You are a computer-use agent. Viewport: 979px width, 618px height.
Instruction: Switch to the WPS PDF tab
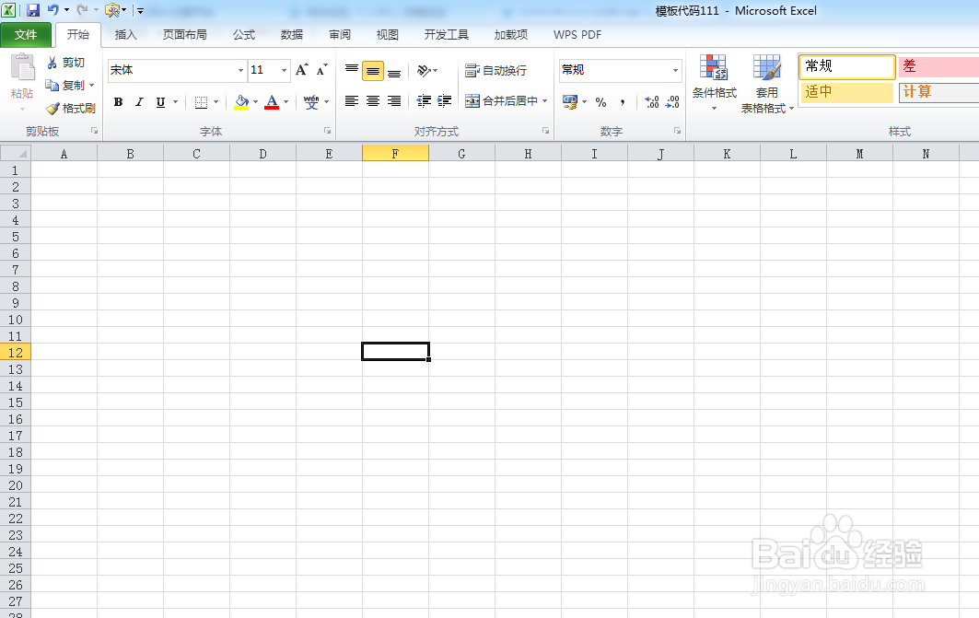(x=577, y=35)
